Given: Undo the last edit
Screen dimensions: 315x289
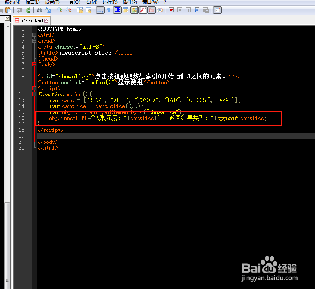Looking at the screenshot, I should tap(19, 10).
